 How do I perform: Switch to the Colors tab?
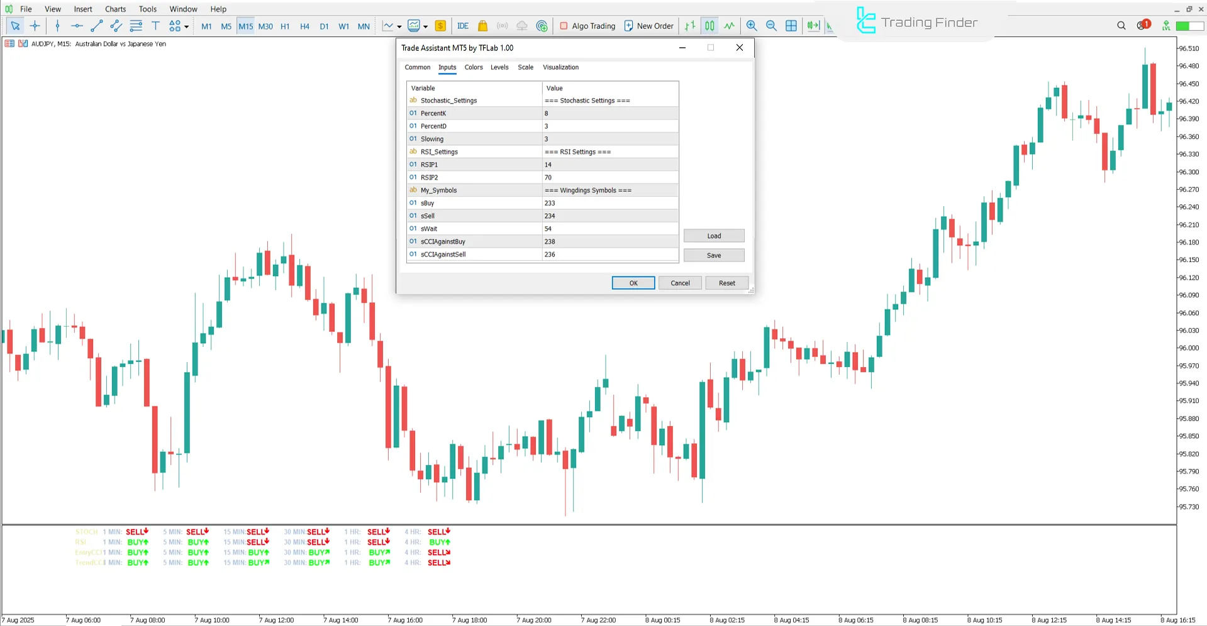click(473, 67)
